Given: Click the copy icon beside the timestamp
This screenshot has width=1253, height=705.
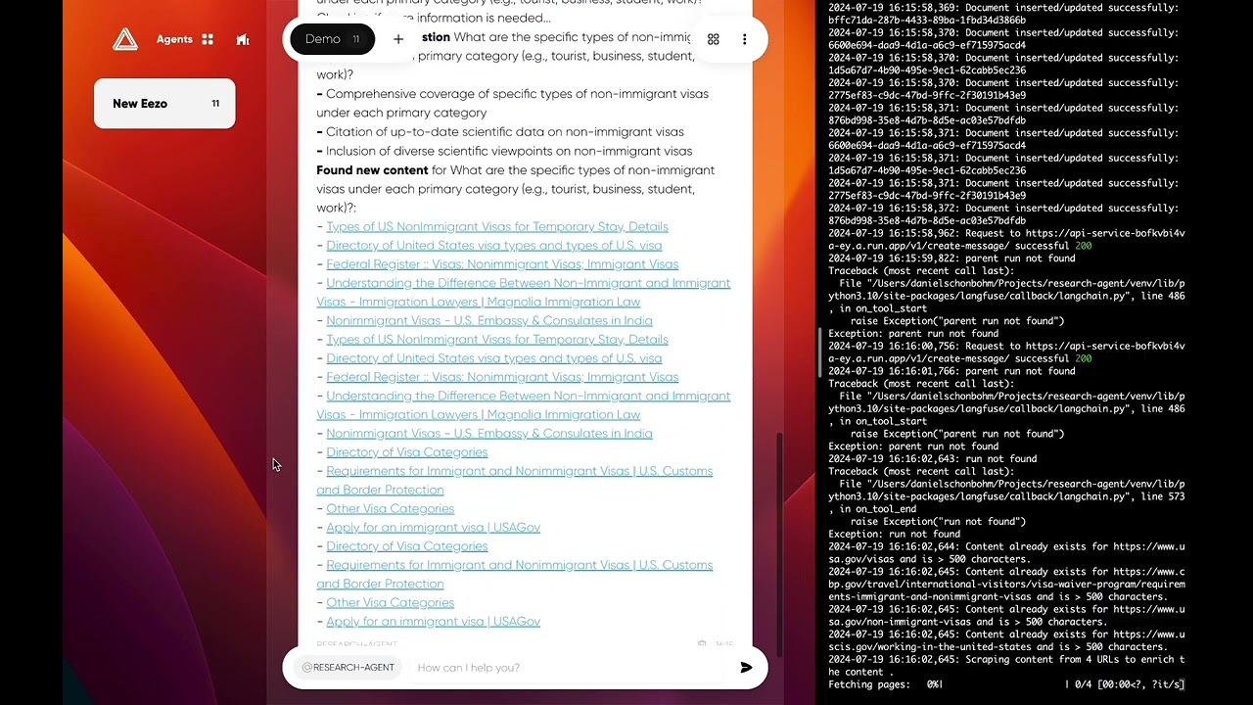Looking at the screenshot, I should (x=702, y=644).
